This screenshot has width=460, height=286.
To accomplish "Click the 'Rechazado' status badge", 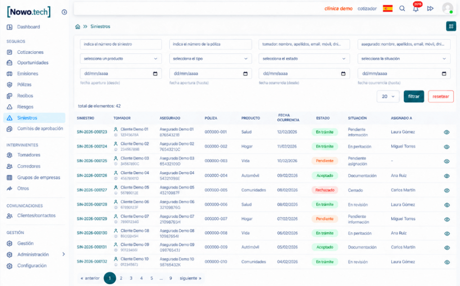I will tap(324, 190).
